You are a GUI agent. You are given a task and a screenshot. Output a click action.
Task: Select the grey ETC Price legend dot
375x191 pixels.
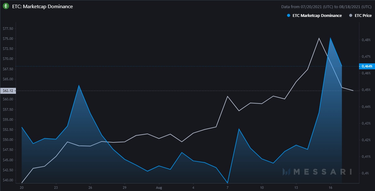tap(351, 15)
